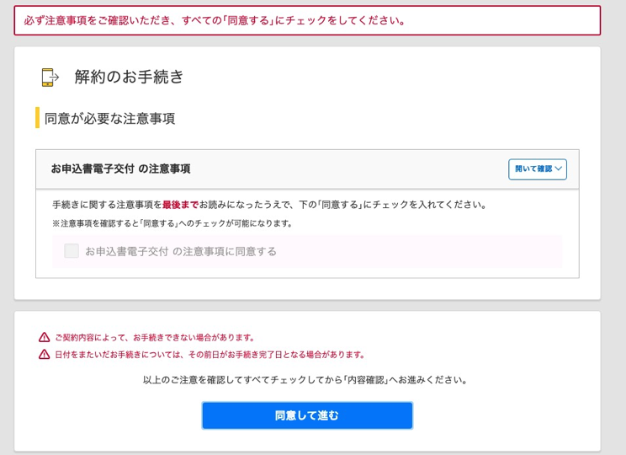
Task: Click the red error message banner at top
Action: coord(307,20)
